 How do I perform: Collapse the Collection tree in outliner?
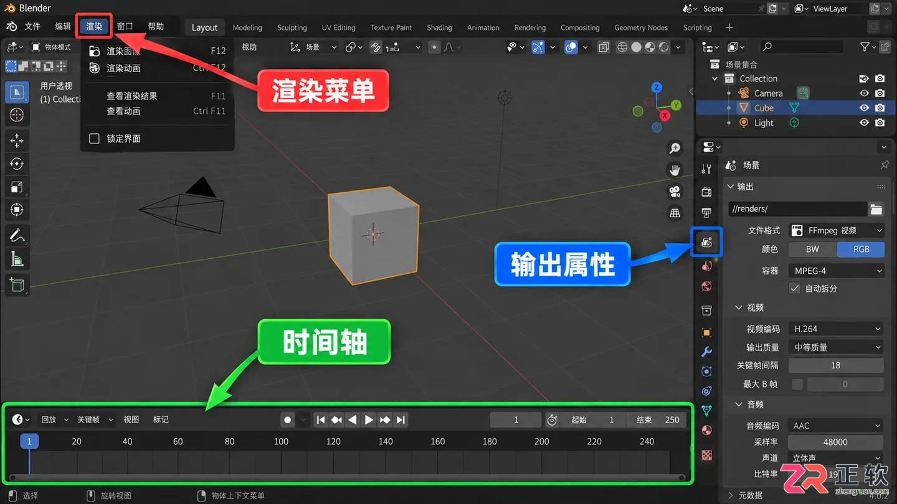coord(714,79)
